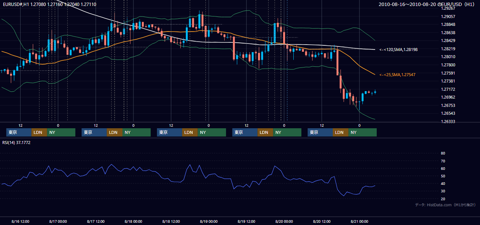Click price axis value 1.29057
Screen dimensions: 480x225
click(x=448, y=16)
